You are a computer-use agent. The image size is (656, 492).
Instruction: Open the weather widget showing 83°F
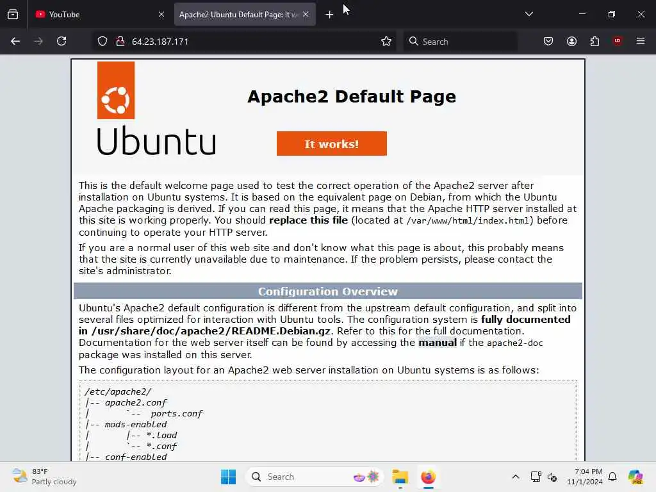[x=44, y=477]
